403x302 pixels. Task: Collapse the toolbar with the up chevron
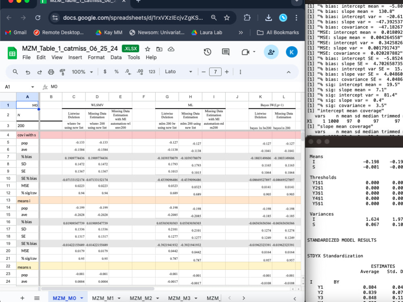289,72
